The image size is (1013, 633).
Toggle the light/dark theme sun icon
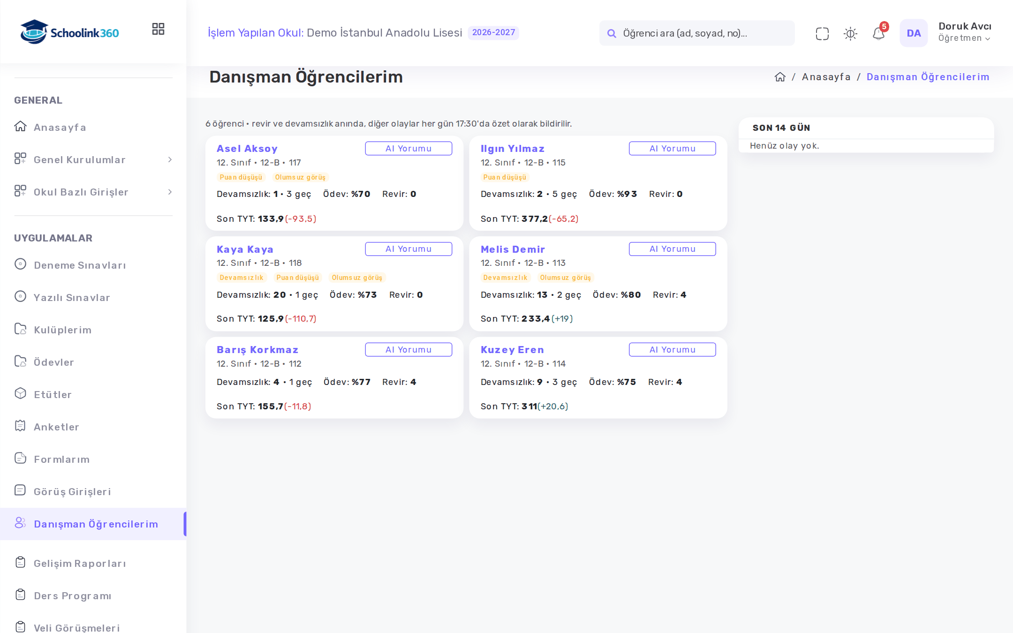pos(850,33)
